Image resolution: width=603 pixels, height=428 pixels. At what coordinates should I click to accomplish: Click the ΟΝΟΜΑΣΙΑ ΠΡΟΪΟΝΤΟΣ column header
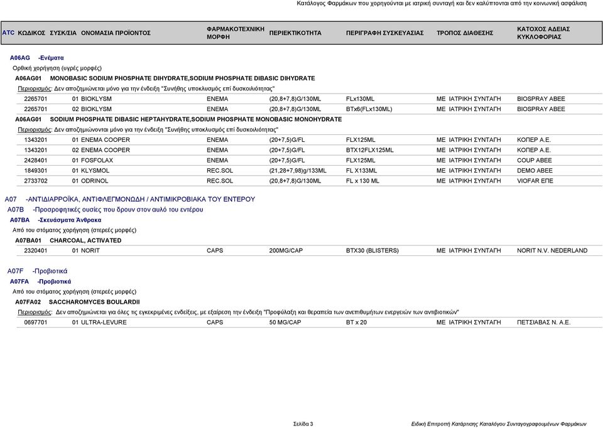[116, 33]
